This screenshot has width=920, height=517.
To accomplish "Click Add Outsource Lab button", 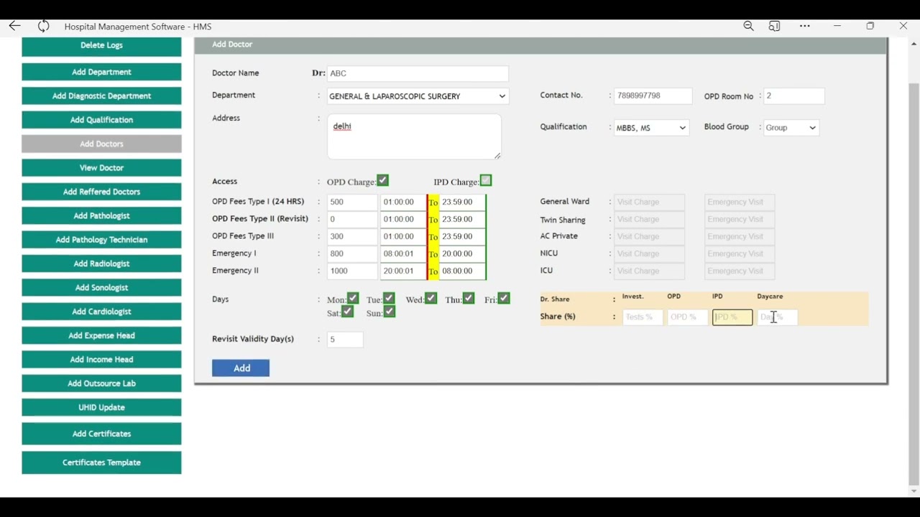I will (101, 383).
